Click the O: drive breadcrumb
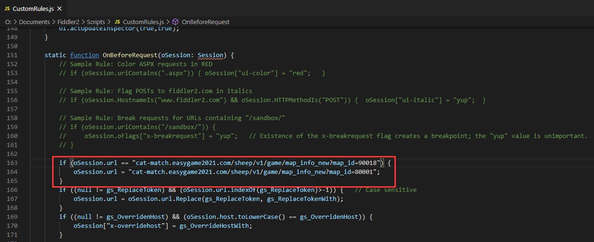This screenshot has height=242, width=594. (x=8, y=22)
